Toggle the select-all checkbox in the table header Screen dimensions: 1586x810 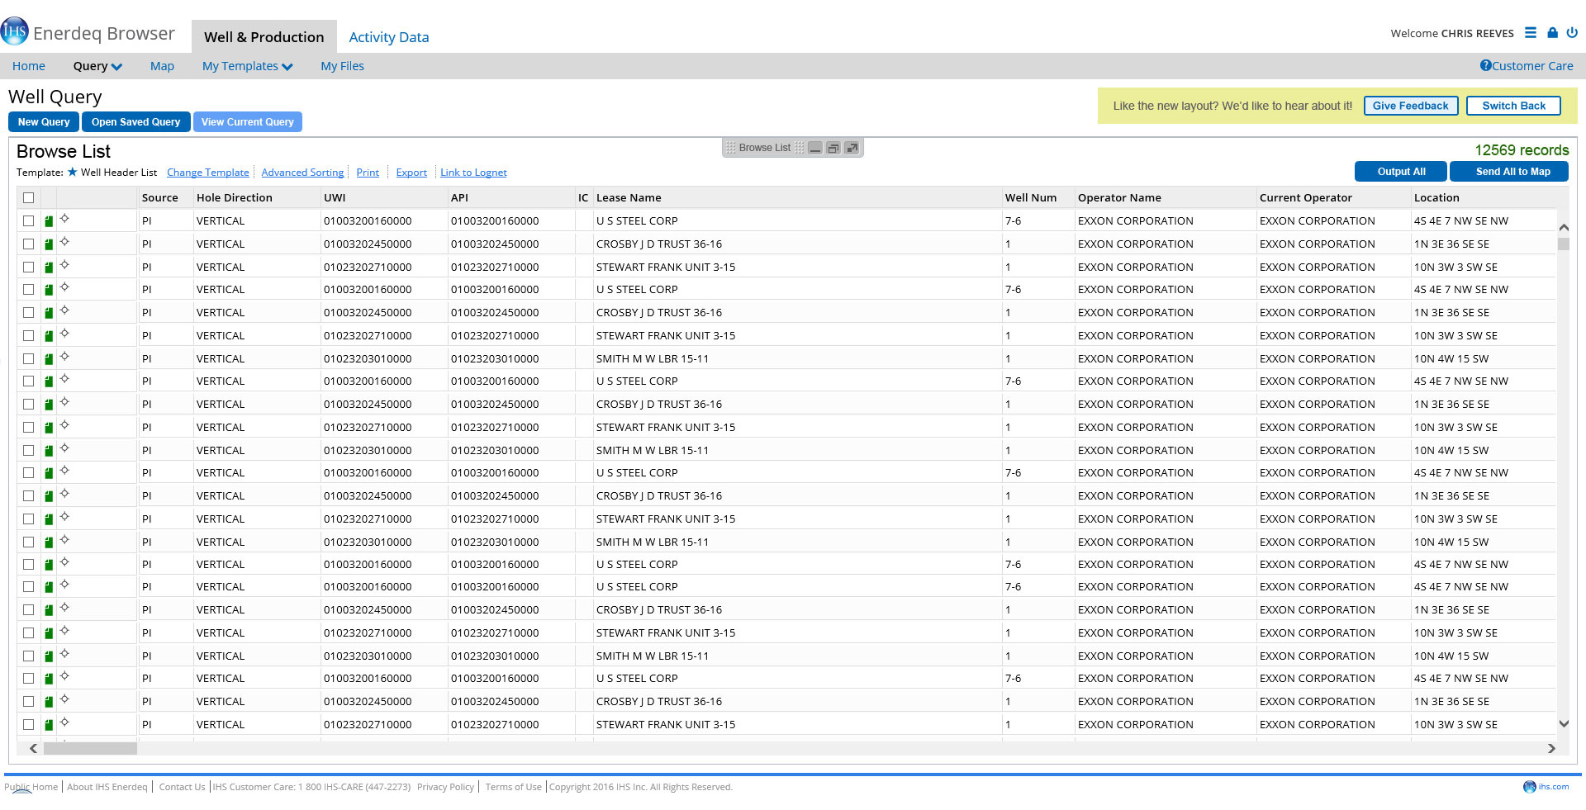[x=29, y=197]
